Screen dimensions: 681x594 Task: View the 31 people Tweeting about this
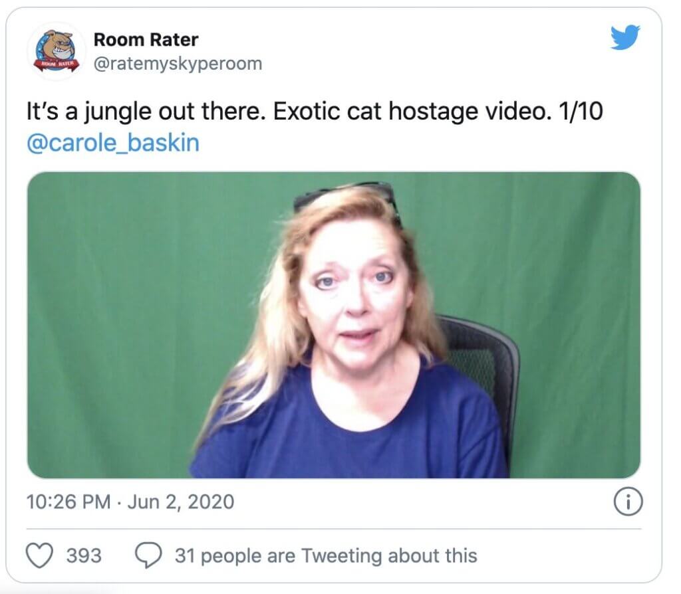tap(326, 556)
